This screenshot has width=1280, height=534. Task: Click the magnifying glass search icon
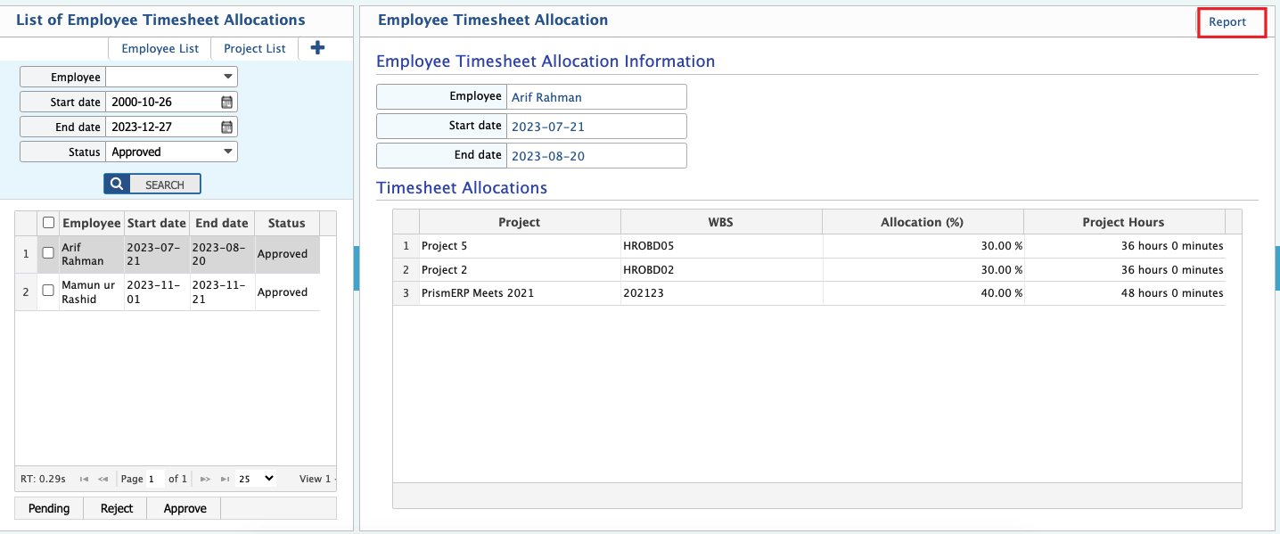point(116,183)
